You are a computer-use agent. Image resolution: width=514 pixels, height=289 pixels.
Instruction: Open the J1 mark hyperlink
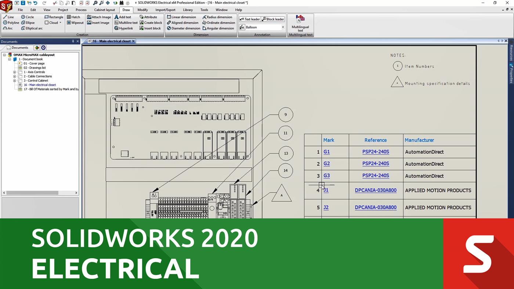point(326,190)
